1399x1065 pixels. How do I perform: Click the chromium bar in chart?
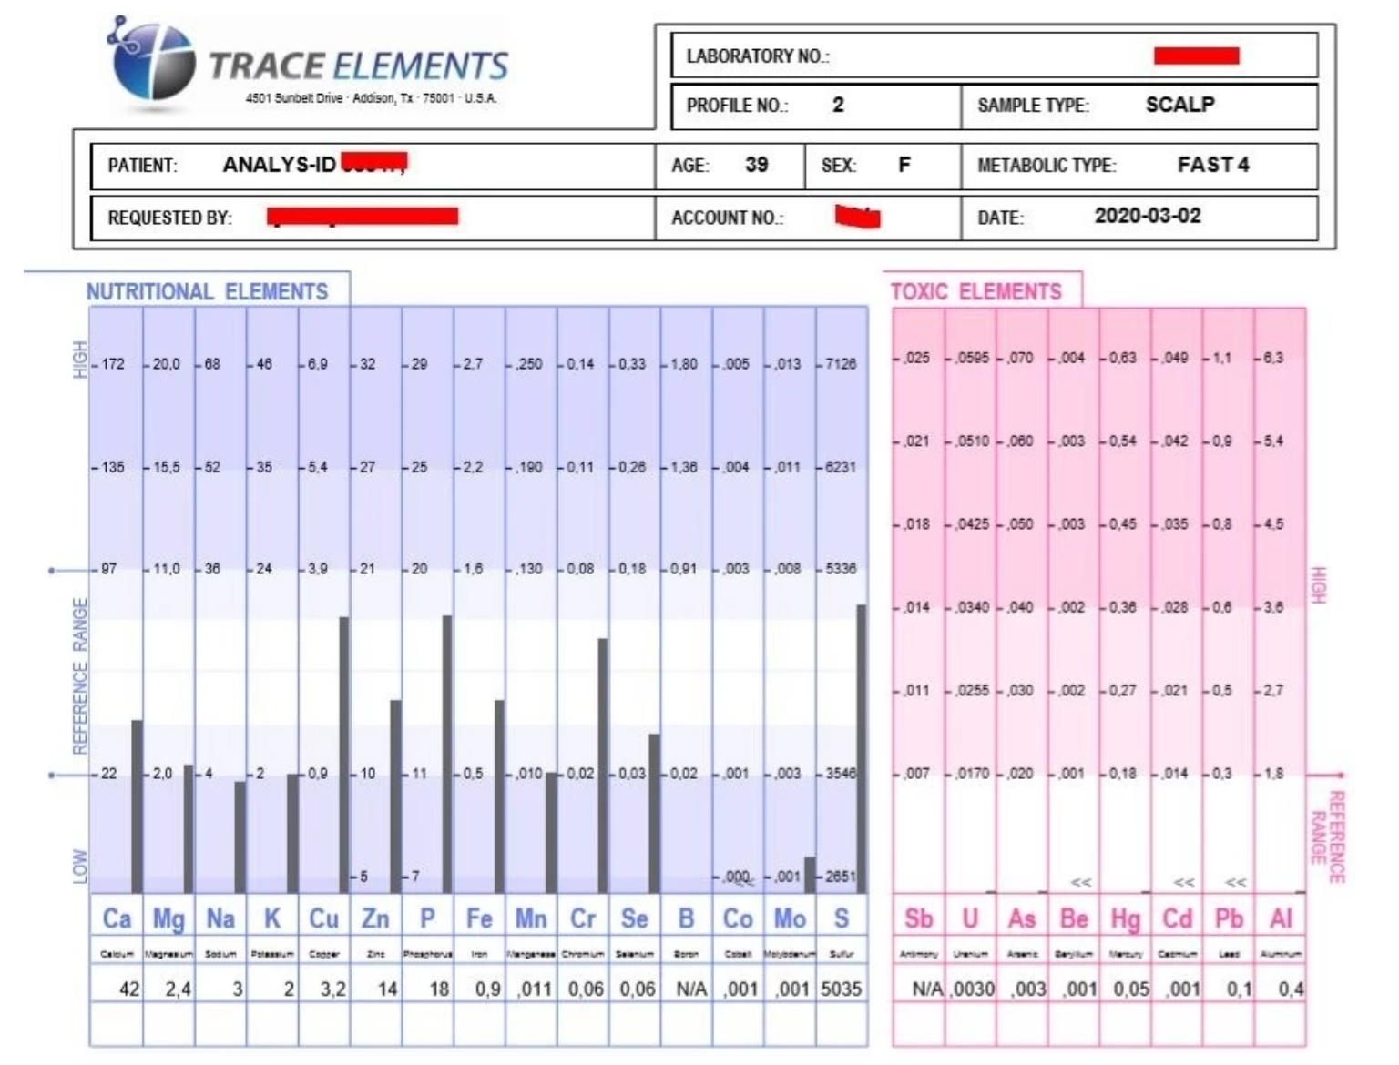[x=603, y=766]
